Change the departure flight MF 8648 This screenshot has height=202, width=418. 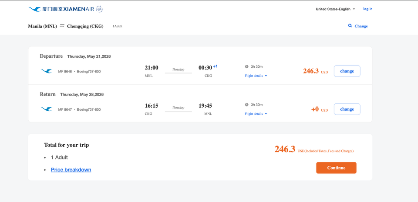[347, 71]
